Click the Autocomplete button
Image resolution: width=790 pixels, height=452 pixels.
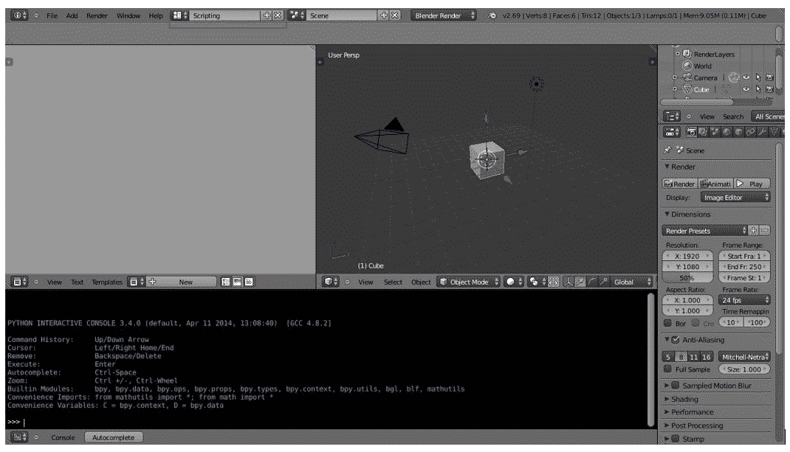click(113, 437)
